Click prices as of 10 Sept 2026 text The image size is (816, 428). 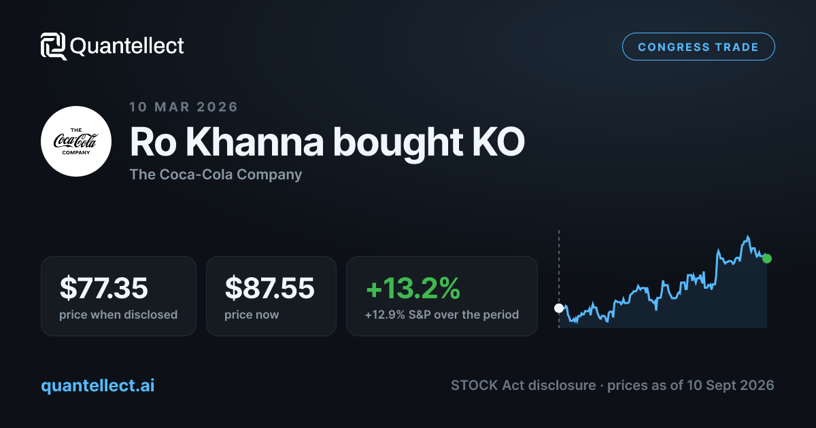[691, 385]
